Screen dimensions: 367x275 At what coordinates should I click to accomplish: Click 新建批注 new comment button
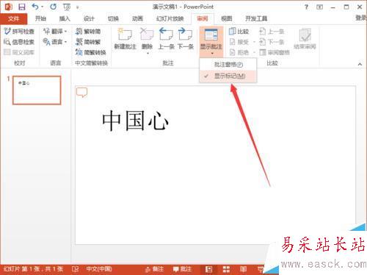pyautogui.click(x=126, y=39)
